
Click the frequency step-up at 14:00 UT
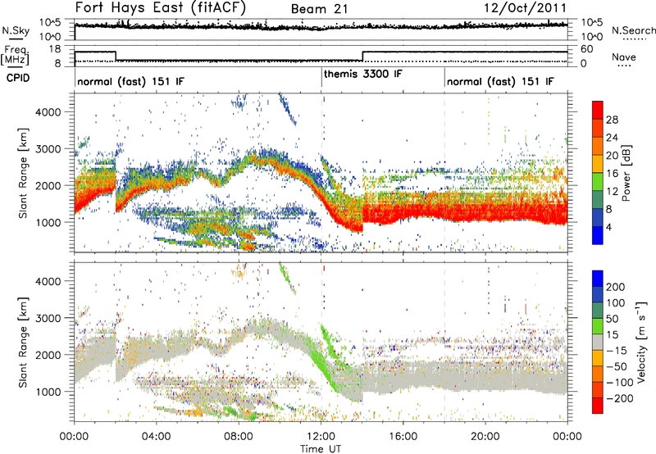(x=362, y=56)
